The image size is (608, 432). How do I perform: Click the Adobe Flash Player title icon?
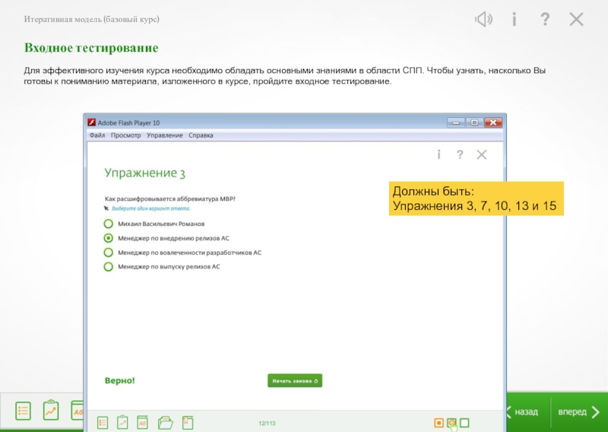pyautogui.click(x=91, y=122)
